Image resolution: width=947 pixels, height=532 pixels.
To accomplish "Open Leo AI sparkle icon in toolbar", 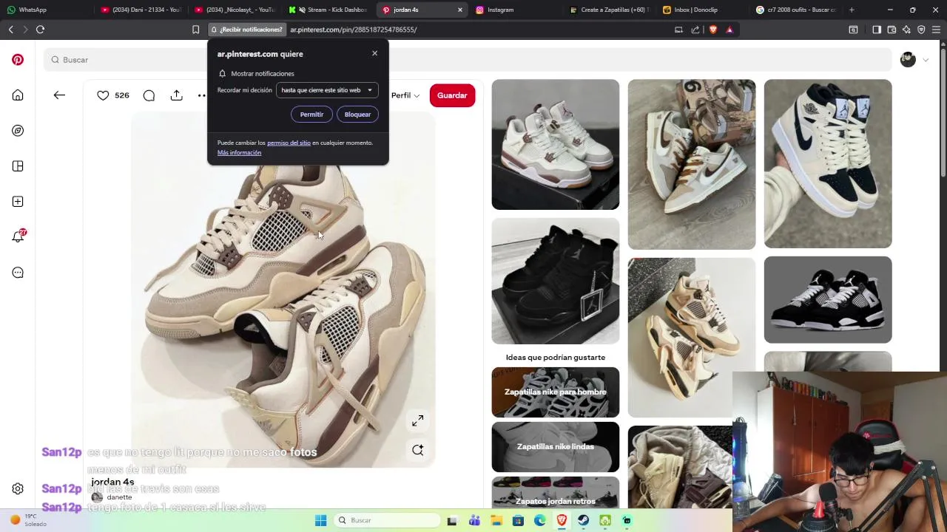I will pyautogui.click(x=906, y=30).
